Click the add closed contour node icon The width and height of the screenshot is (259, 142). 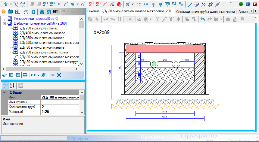tap(23, 4)
